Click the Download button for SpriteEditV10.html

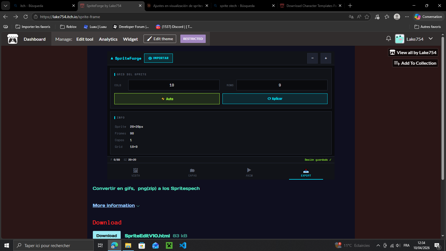[x=107, y=235]
